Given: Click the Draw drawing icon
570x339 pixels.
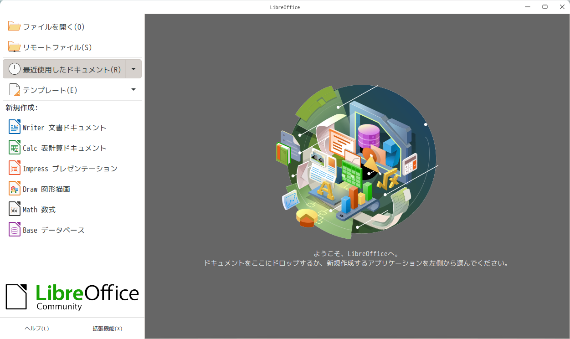Looking at the screenshot, I should click(x=15, y=189).
